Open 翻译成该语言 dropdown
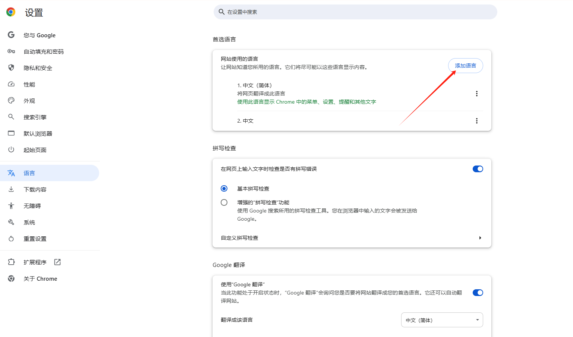 coord(442,320)
